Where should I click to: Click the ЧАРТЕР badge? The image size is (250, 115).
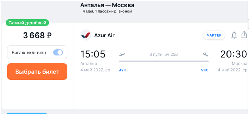[214, 35]
